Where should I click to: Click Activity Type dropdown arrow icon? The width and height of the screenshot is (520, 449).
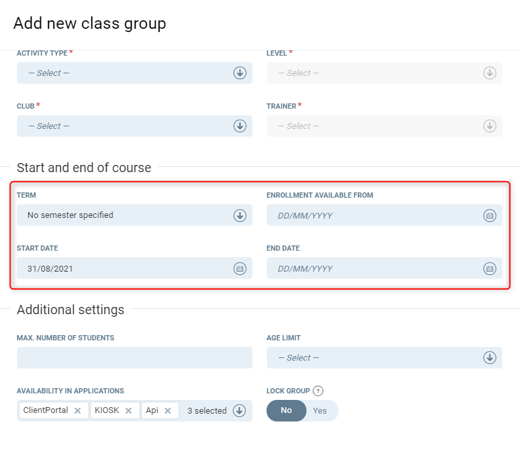(239, 73)
